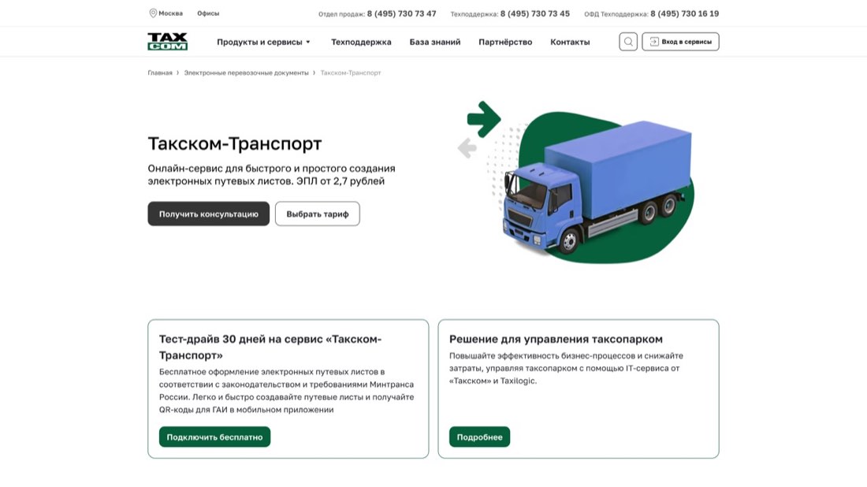Click Подключить бесплатно button

coord(214,437)
